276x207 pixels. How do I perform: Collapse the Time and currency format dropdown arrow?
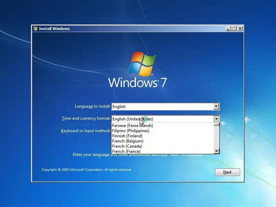click(x=216, y=119)
